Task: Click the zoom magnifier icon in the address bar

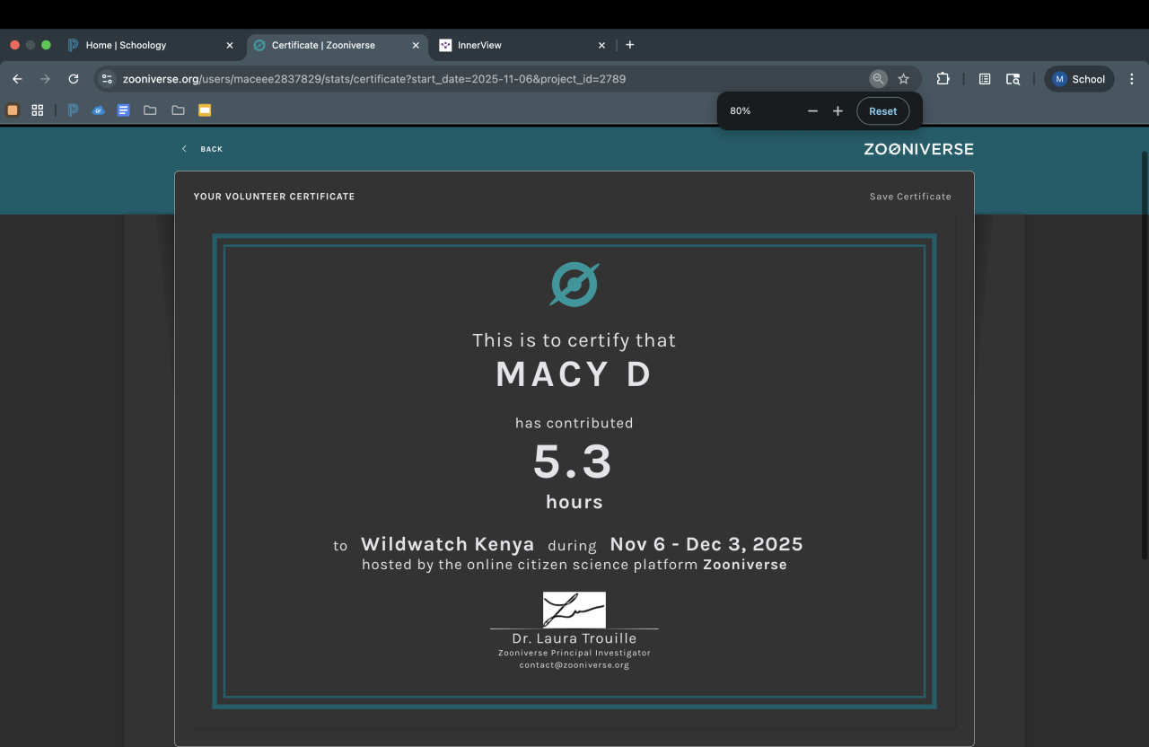Action: 879,79
